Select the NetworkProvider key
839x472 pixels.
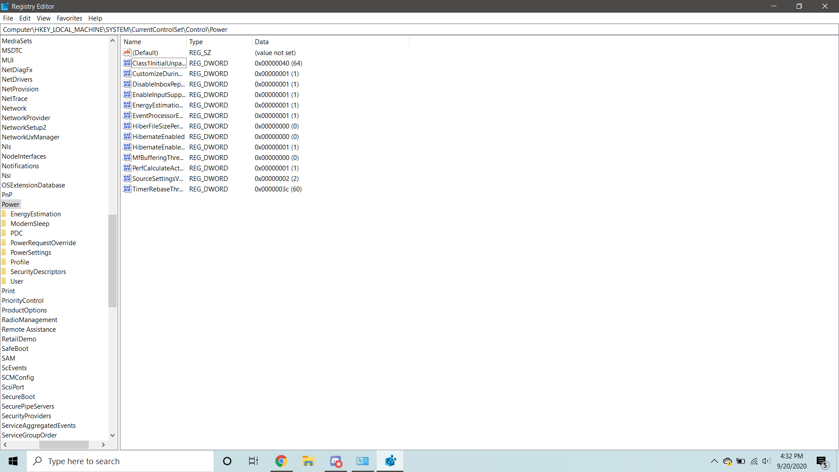[26, 118]
